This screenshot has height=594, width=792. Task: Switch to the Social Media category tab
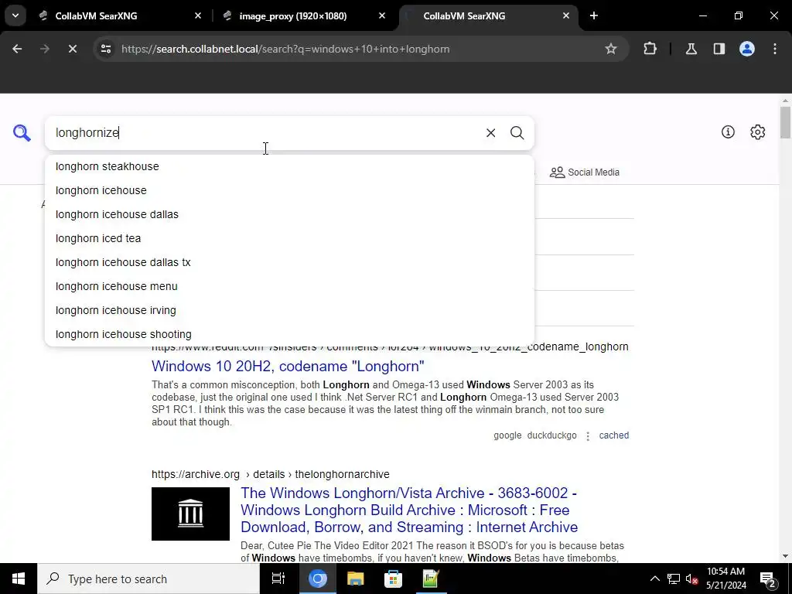pos(585,172)
